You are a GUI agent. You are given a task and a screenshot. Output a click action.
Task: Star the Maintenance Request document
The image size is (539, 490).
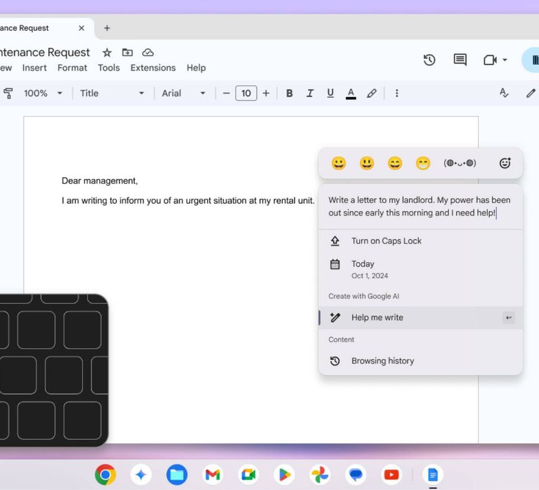click(x=107, y=53)
